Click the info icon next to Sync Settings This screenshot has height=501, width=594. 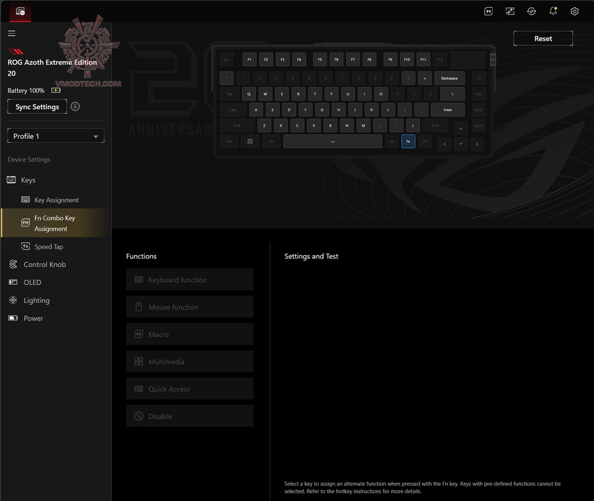point(75,106)
